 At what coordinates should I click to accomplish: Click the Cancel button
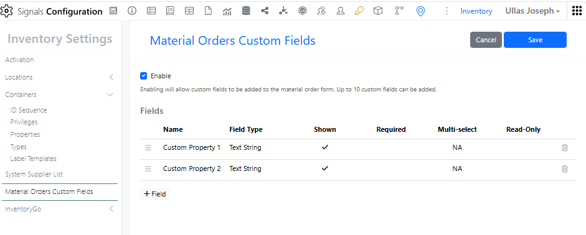(x=486, y=40)
